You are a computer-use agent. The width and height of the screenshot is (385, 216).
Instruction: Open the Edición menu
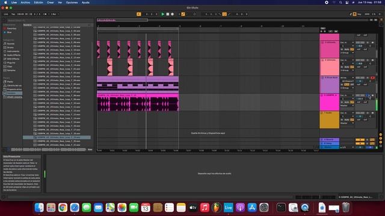[38, 2]
